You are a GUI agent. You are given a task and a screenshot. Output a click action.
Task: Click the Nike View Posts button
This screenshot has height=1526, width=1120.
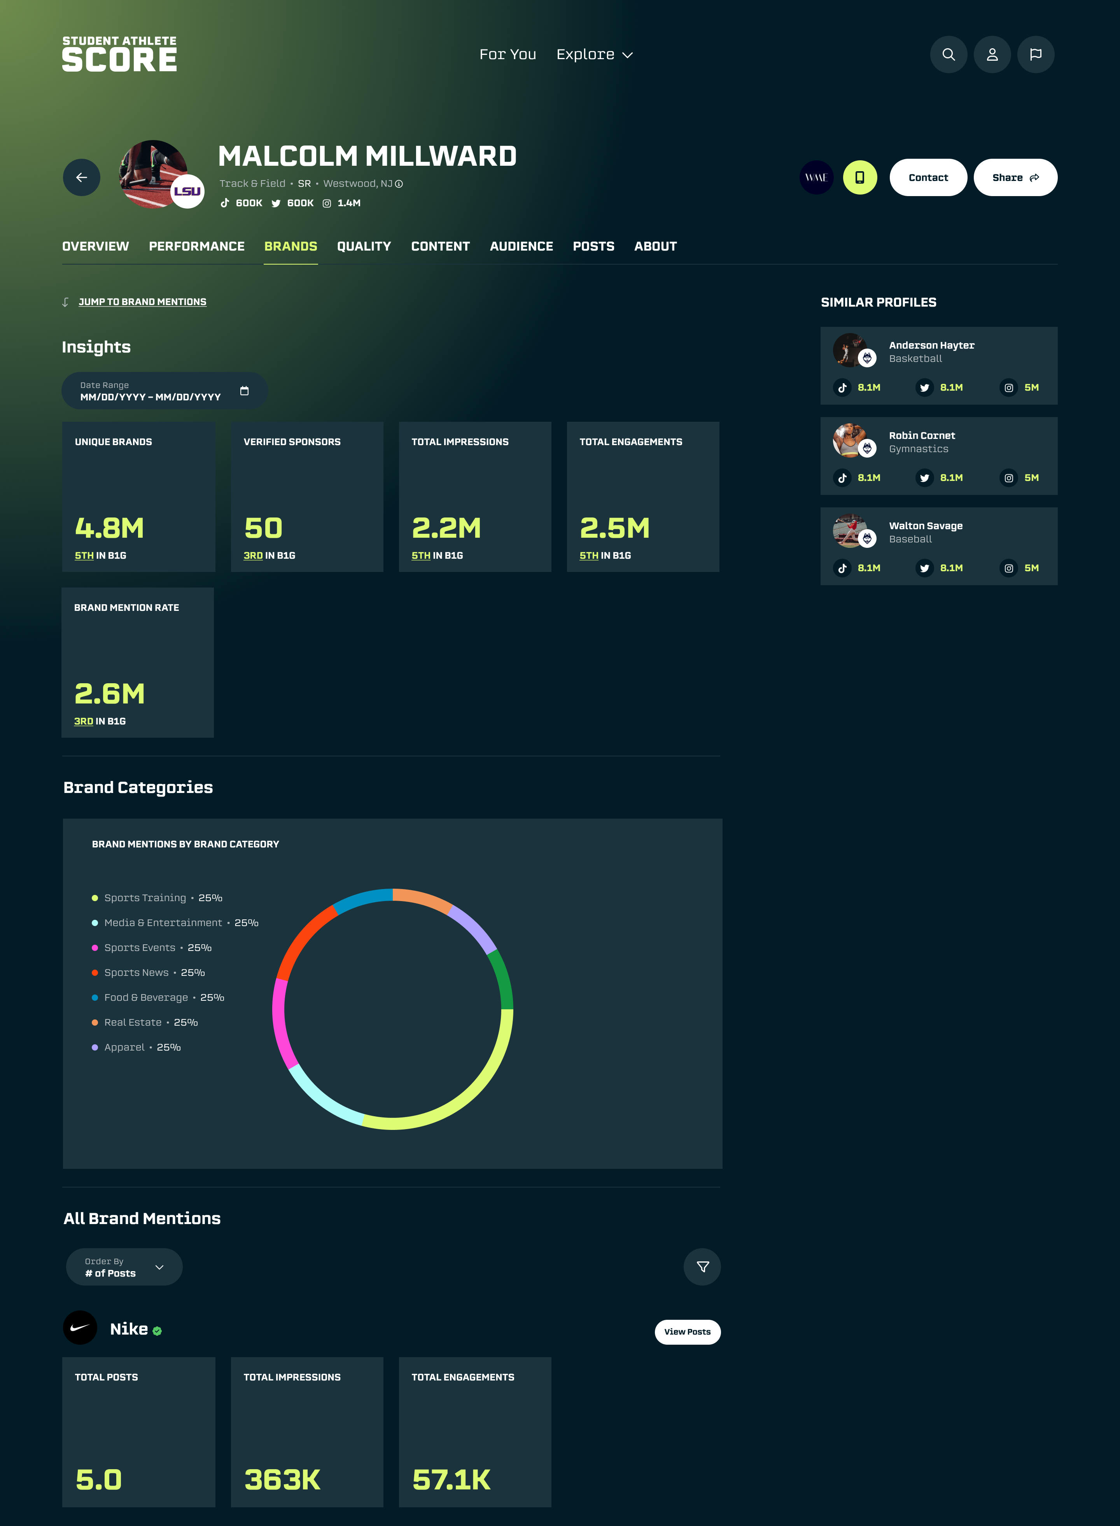click(x=688, y=1331)
